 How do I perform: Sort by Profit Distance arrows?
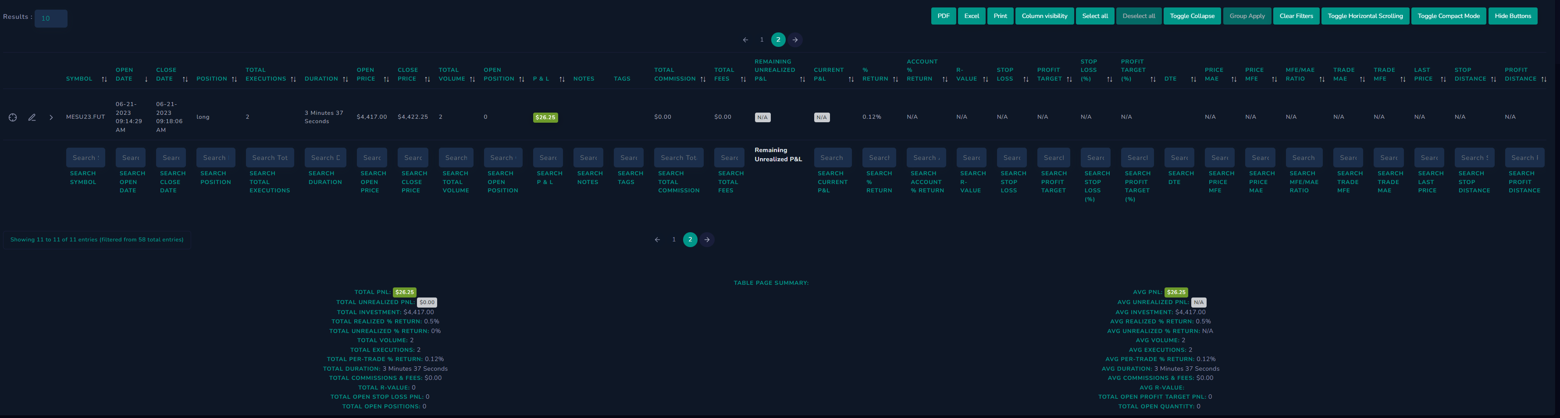click(1544, 79)
